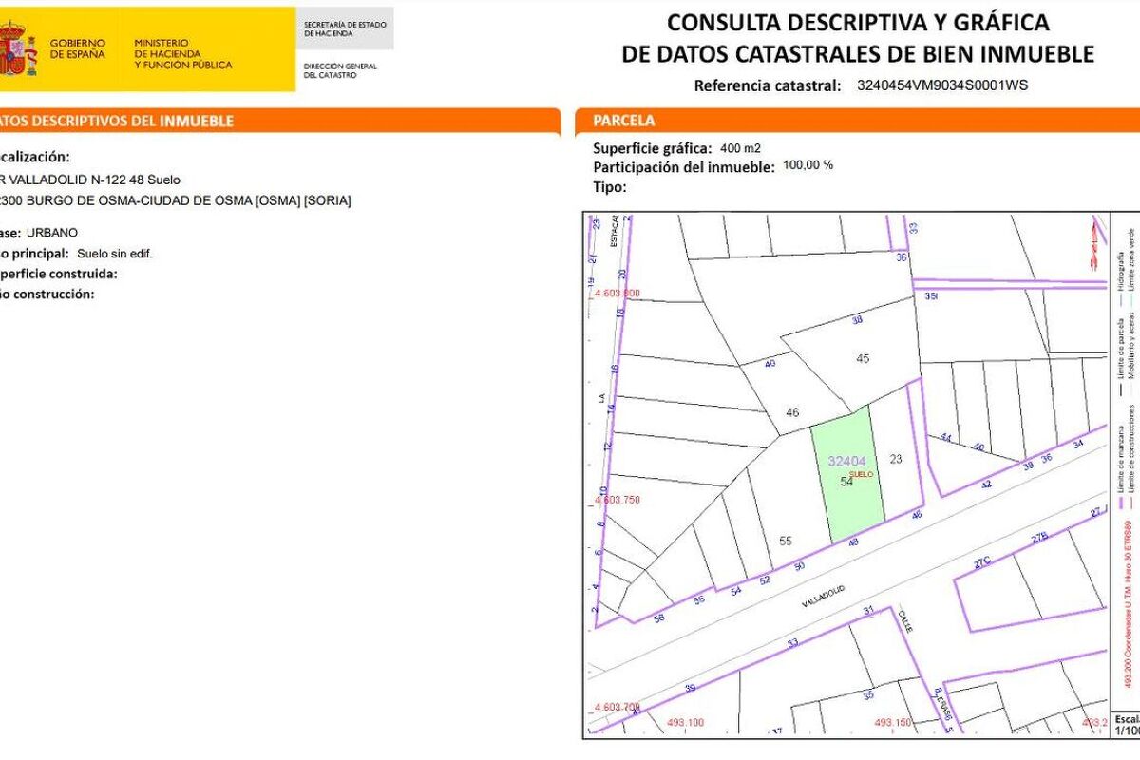Click parcel number 23 on the map
Viewport: 1140px width, 760px height.
(x=896, y=459)
